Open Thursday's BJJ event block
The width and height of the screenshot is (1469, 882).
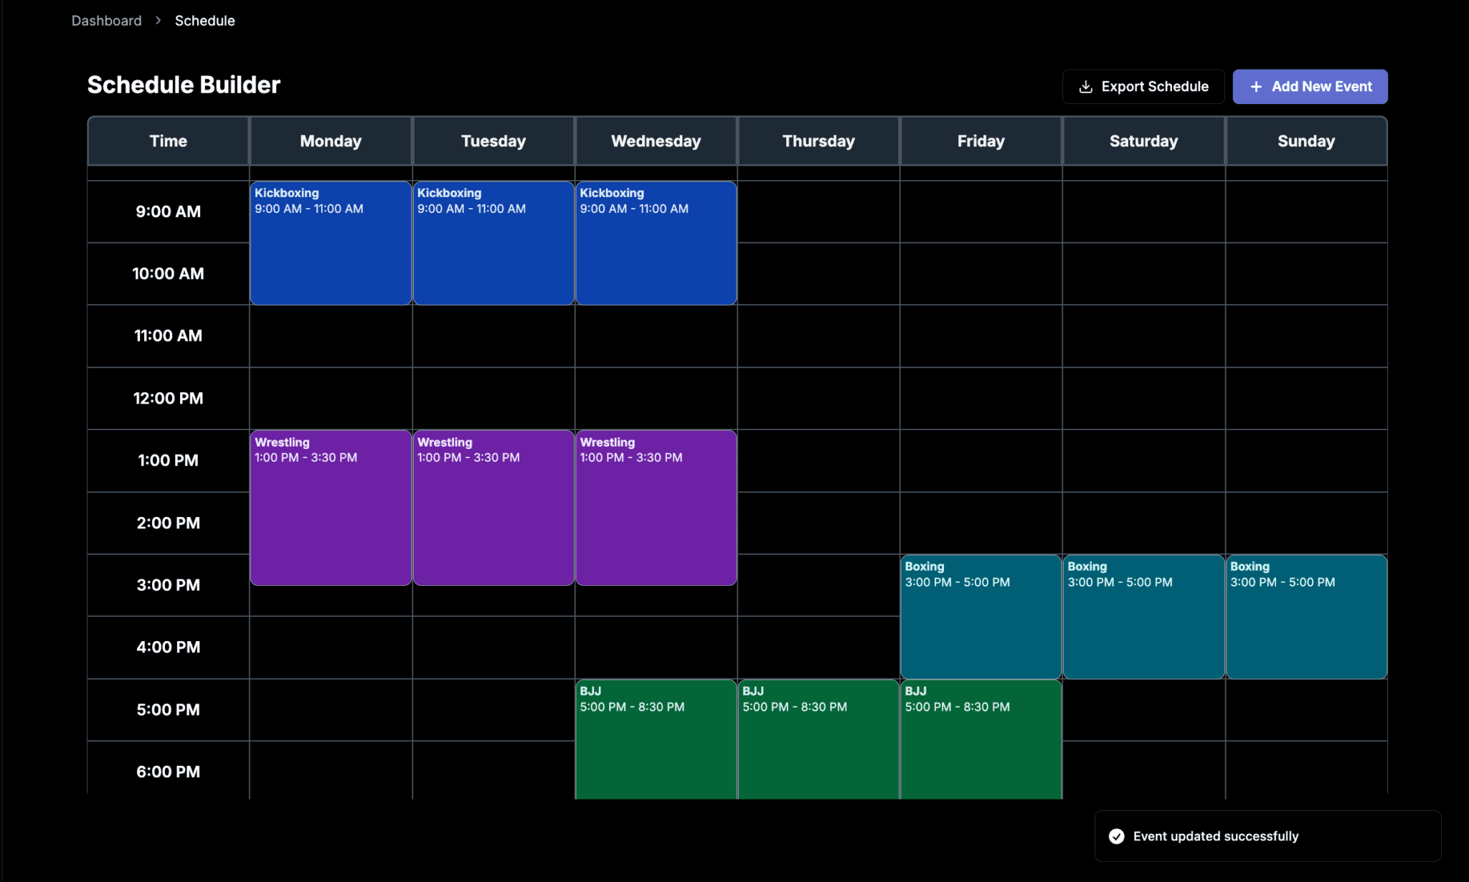coord(818,739)
